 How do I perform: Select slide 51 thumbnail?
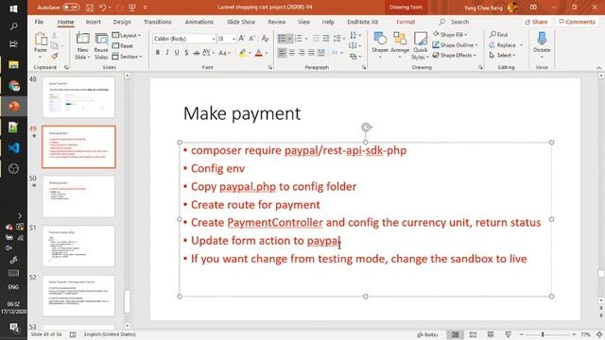[x=78, y=246]
